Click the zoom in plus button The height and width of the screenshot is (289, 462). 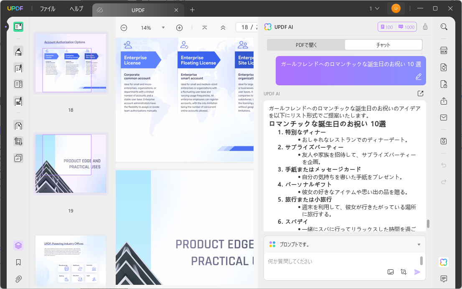(x=180, y=28)
